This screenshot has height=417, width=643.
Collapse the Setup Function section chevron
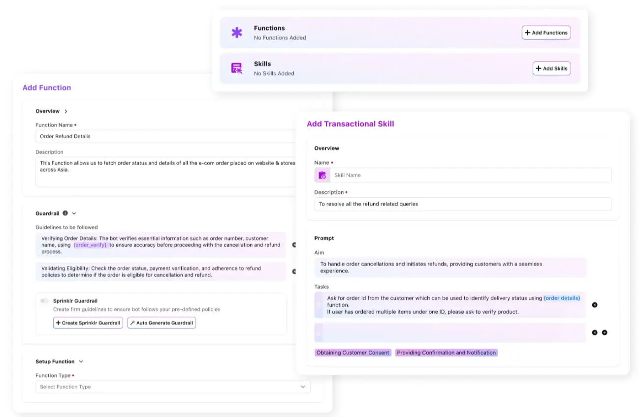point(81,361)
